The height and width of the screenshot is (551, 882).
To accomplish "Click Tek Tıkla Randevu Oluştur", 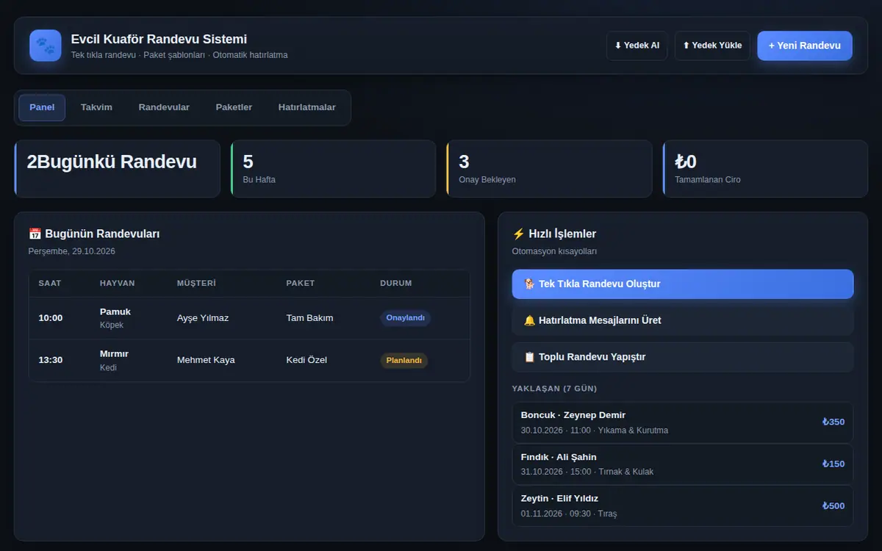I will pos(683,284).
